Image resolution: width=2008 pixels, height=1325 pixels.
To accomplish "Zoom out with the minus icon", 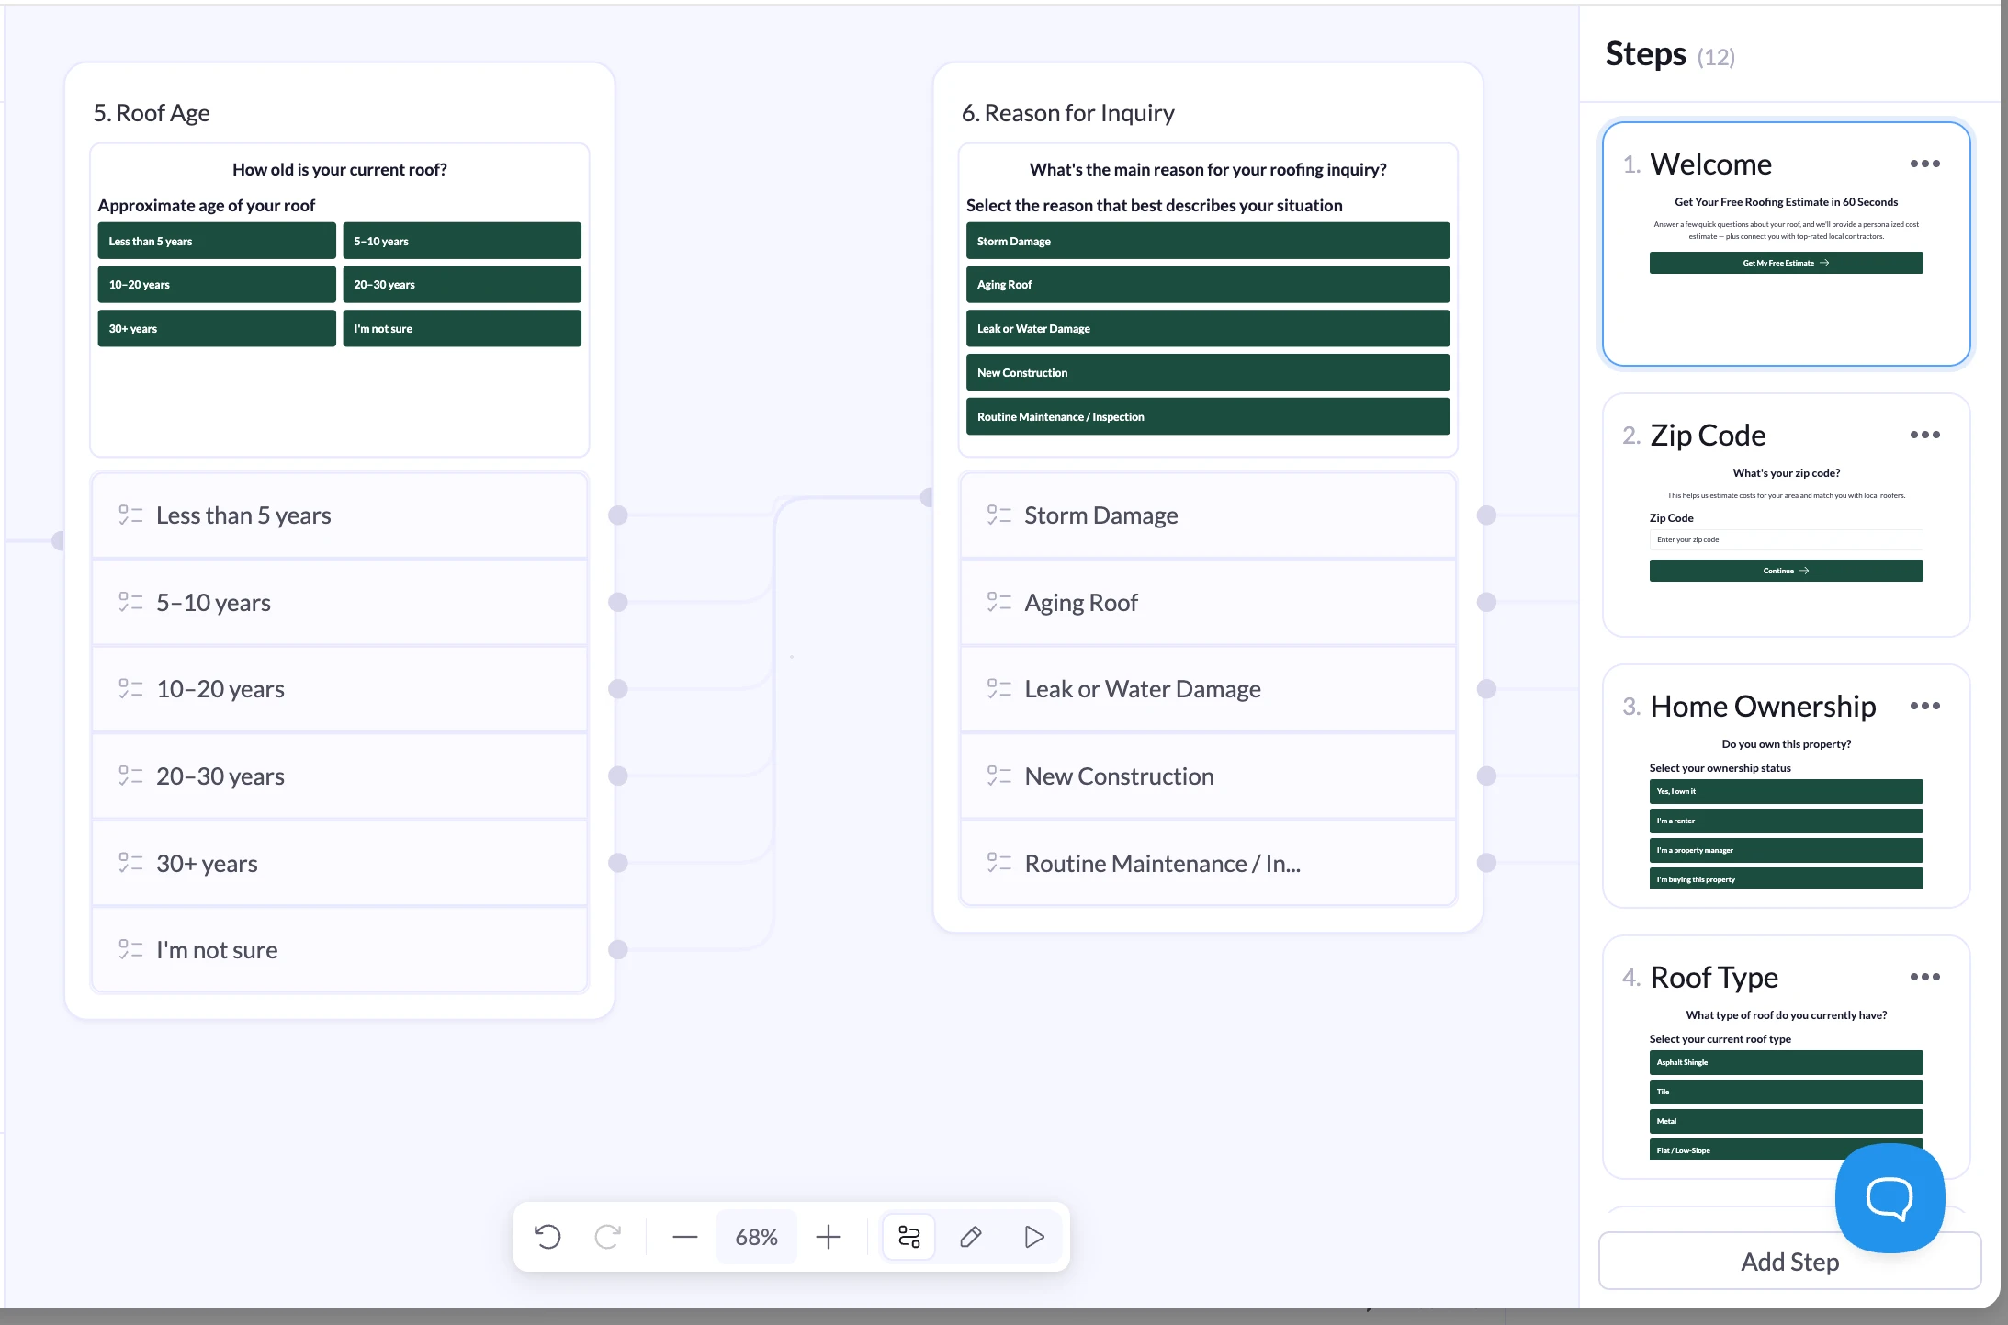I will 685,1237.
